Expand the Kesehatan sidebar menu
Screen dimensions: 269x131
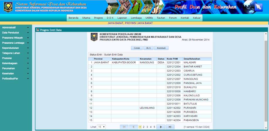coord(16,74)
